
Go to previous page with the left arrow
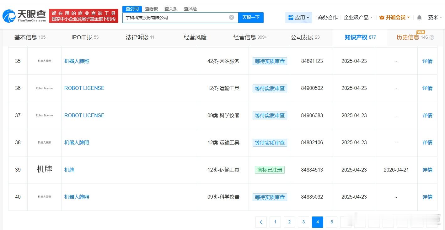pos(261,222)
